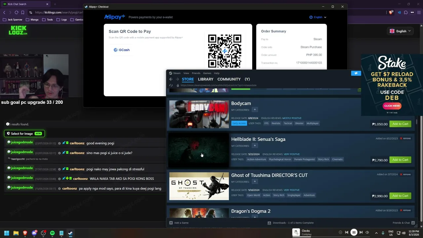The width and height of the screenshot is (423, 238).
Task: Click the Stake CLICK HERE button
Action: [x=392, y=106]
